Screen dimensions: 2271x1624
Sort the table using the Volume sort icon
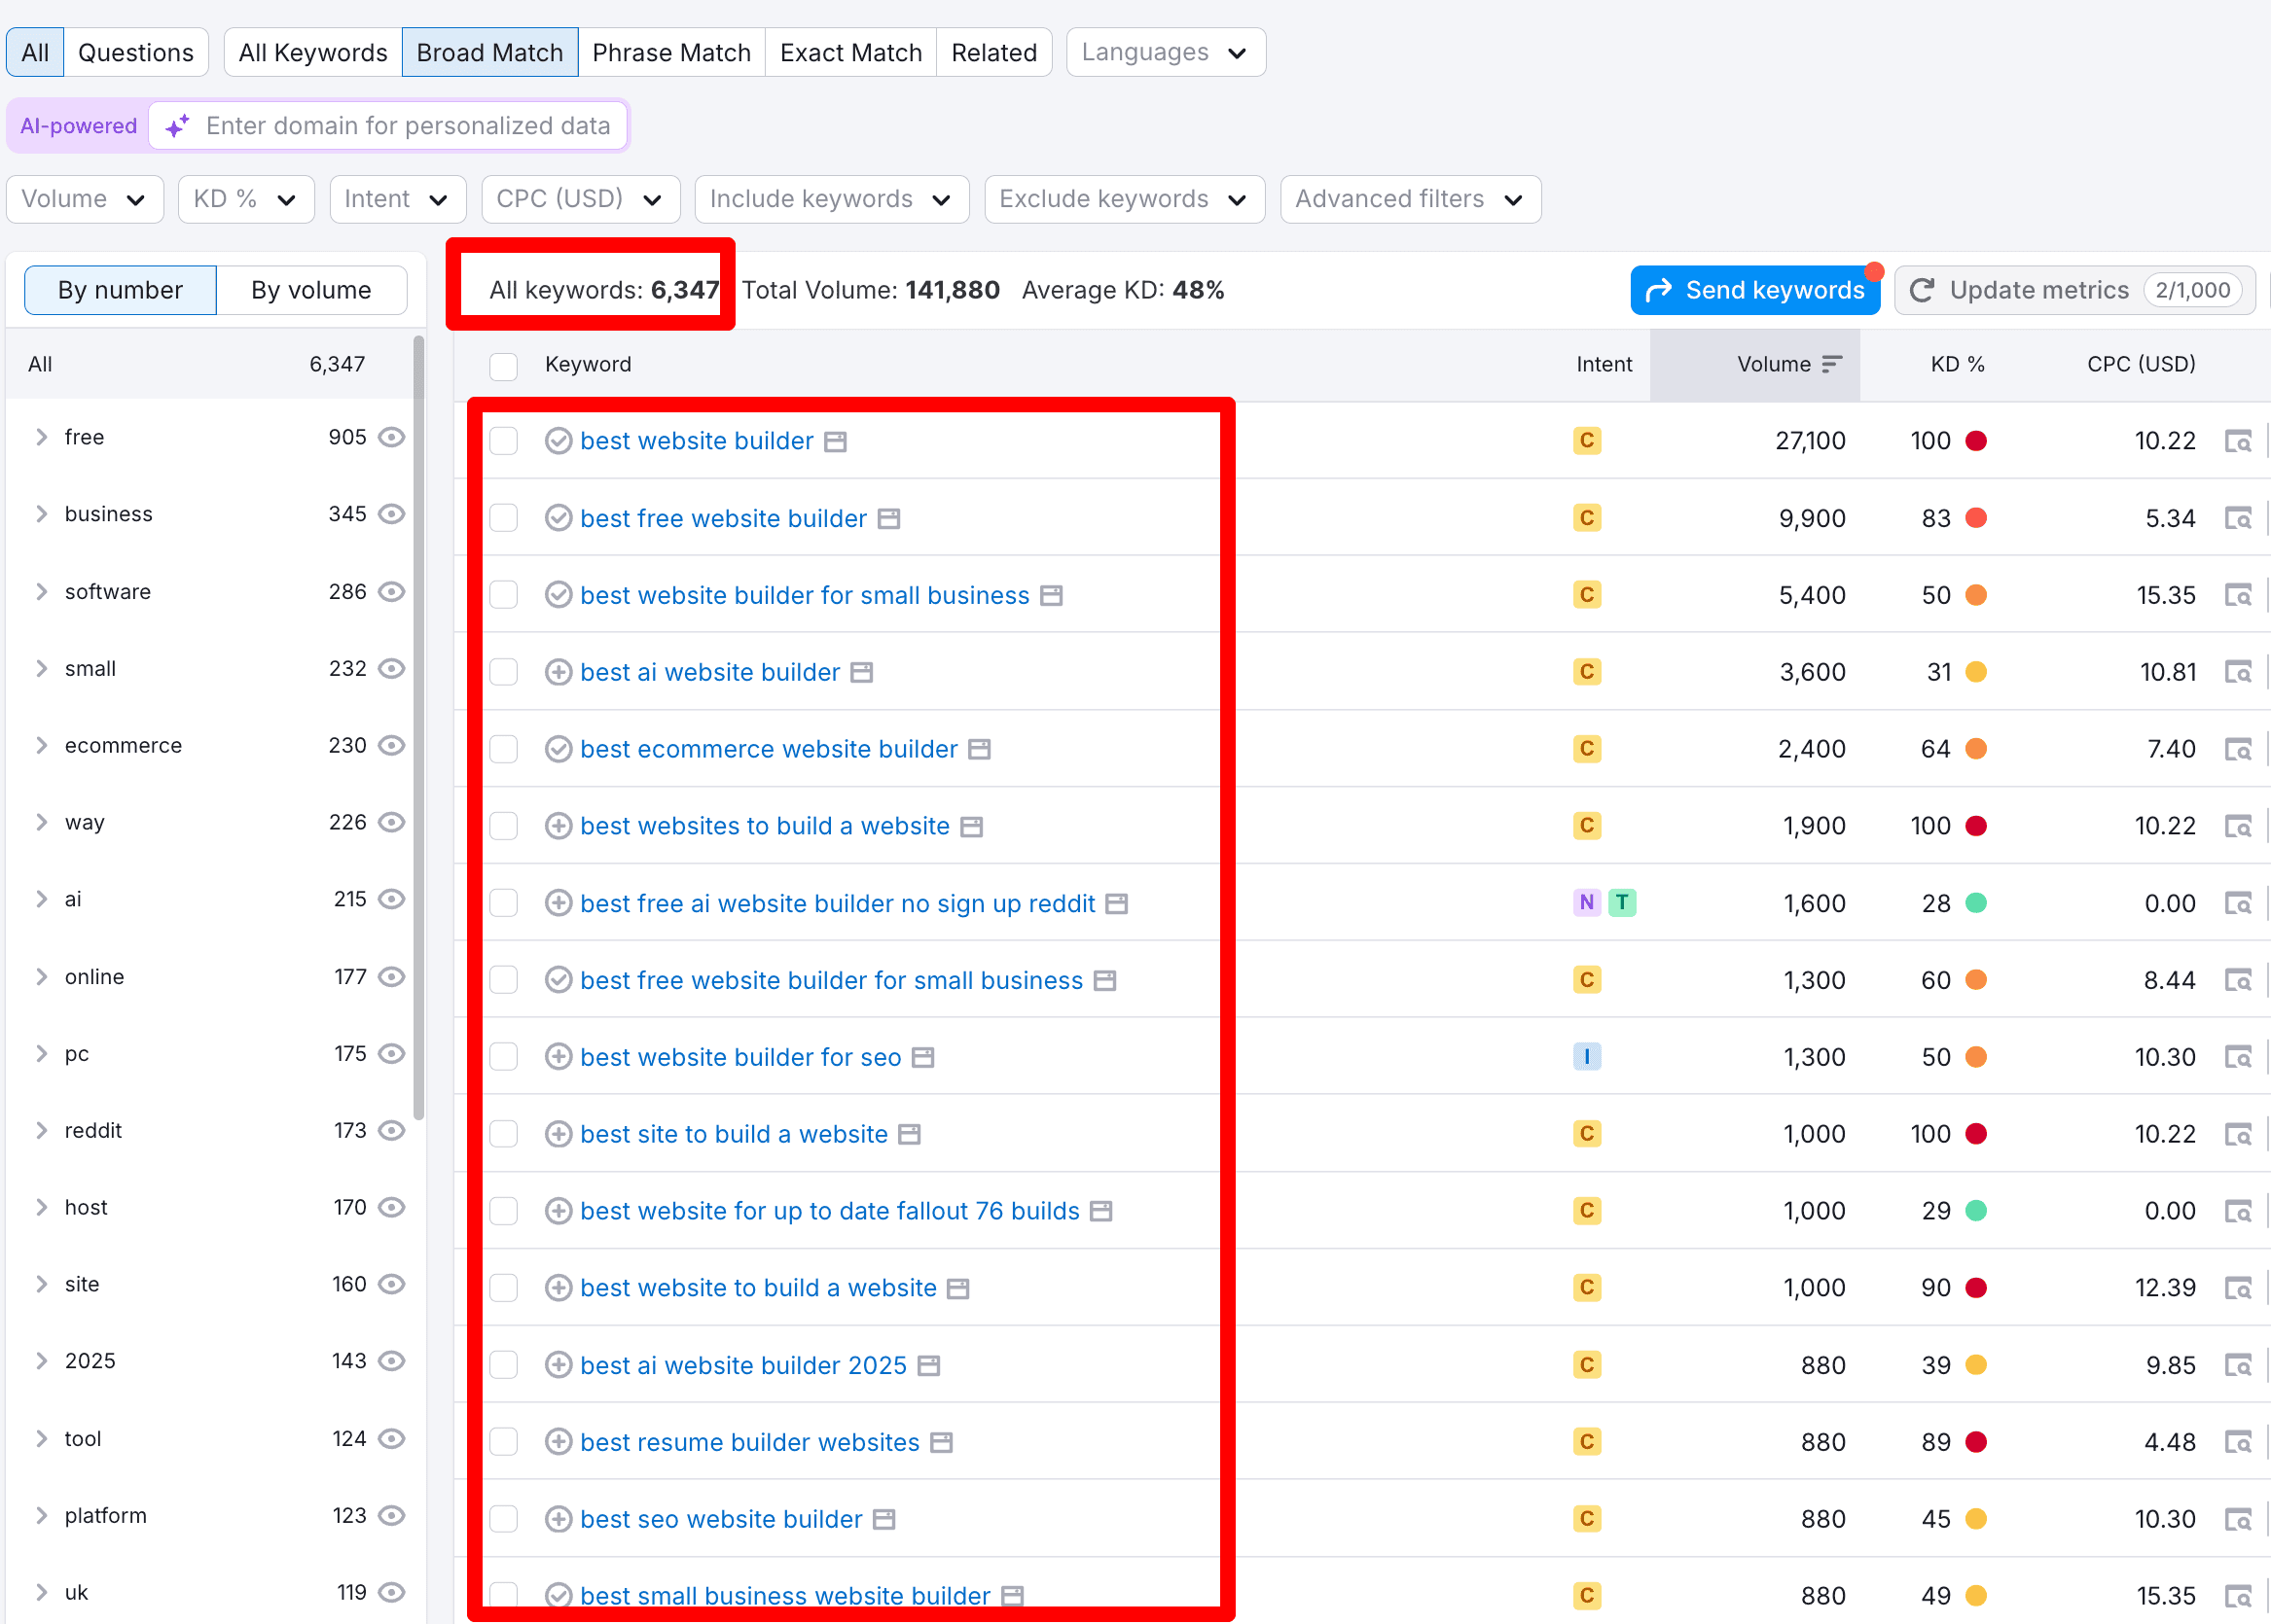(1834, 364)
